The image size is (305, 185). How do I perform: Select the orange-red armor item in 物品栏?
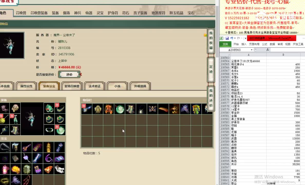[x=109, y=109]
